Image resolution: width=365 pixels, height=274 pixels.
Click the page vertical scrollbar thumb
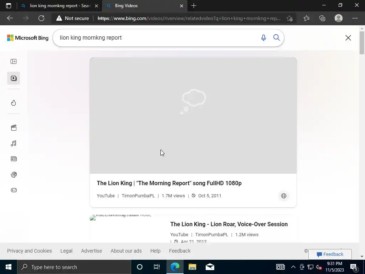tap(362, 43)
